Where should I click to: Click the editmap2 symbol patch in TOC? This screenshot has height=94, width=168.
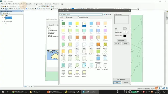6,20
